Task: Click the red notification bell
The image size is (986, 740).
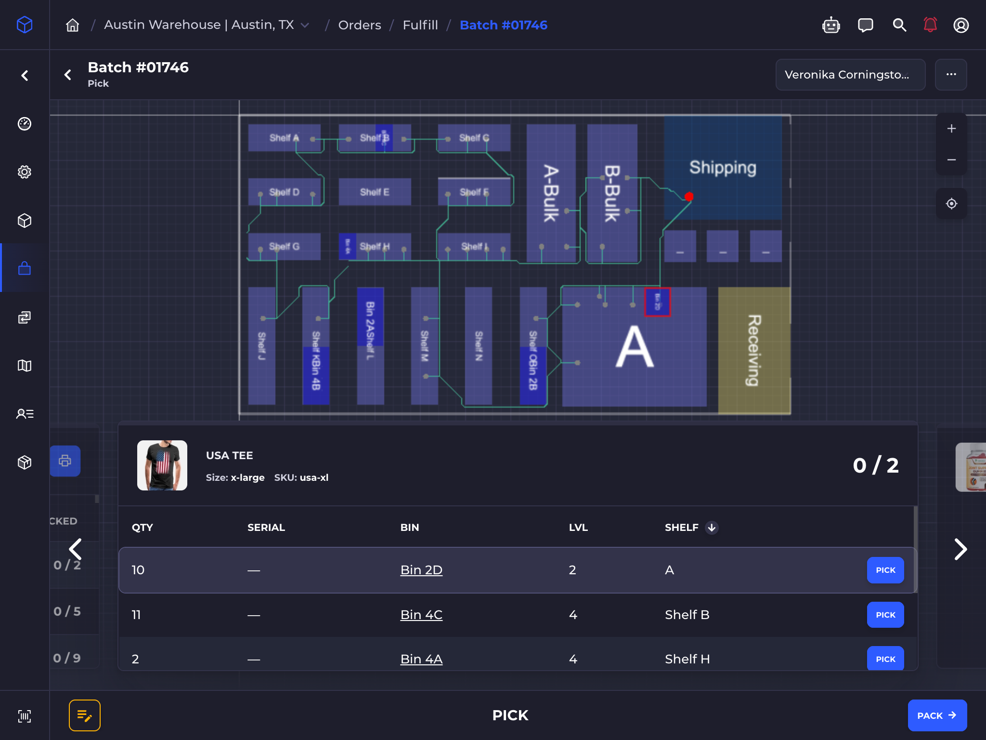Action: 930,25
